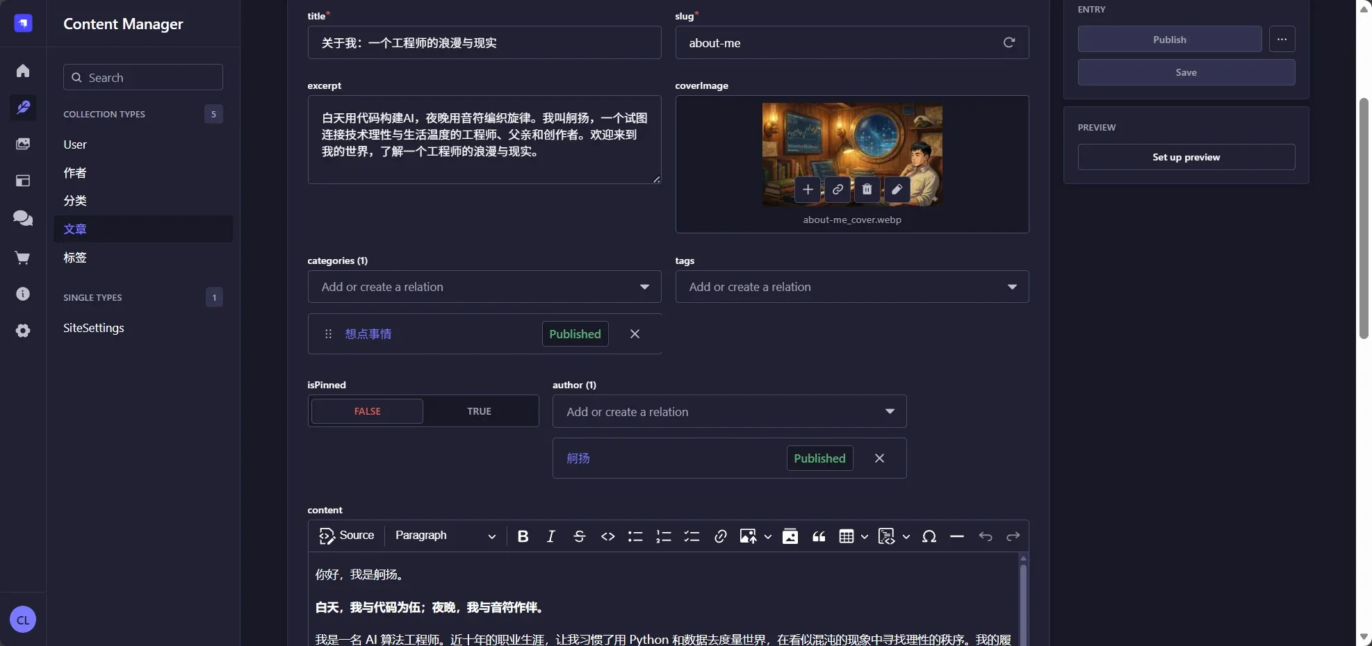
Task: Open Settings via the gear icon
Action: (x=23, y=331)
